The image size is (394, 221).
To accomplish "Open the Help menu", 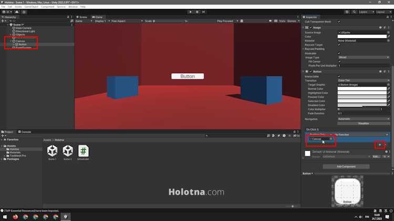I will (82, 7).
